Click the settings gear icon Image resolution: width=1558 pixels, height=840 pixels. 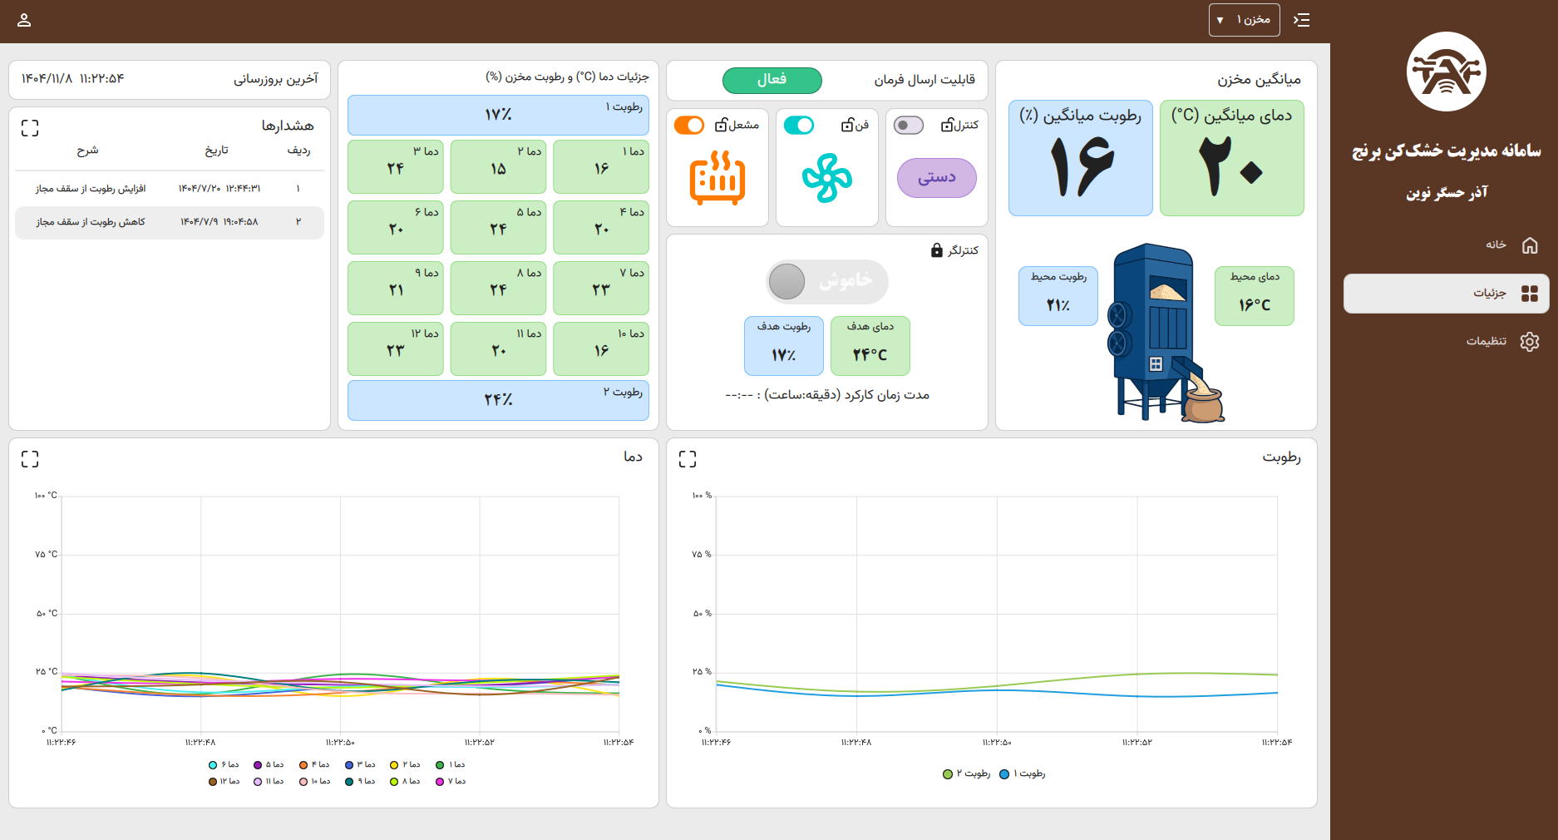(x=1530, y=341)
